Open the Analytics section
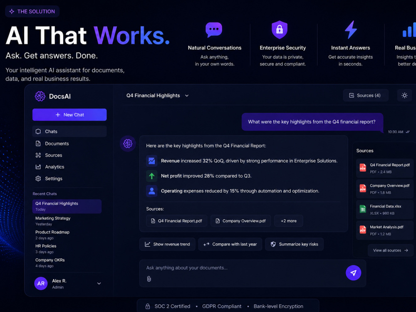416x312 pixels. 69,167
